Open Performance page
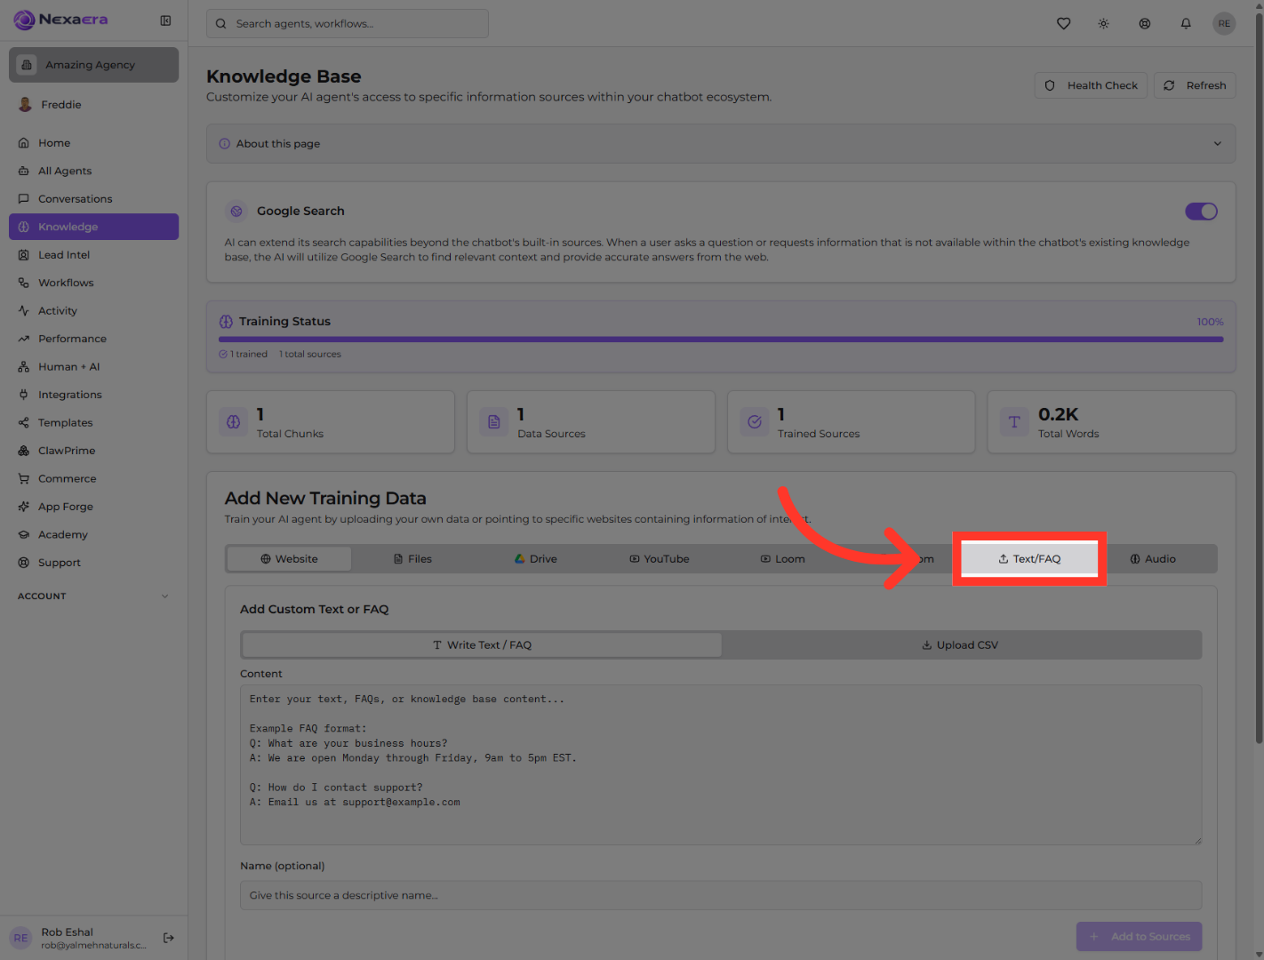Viewport: 1264px width, 960px height. click(93, 339)
